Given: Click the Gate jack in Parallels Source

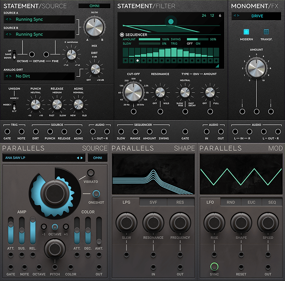Looking at the screenshot, I should (x=10, y=267).
